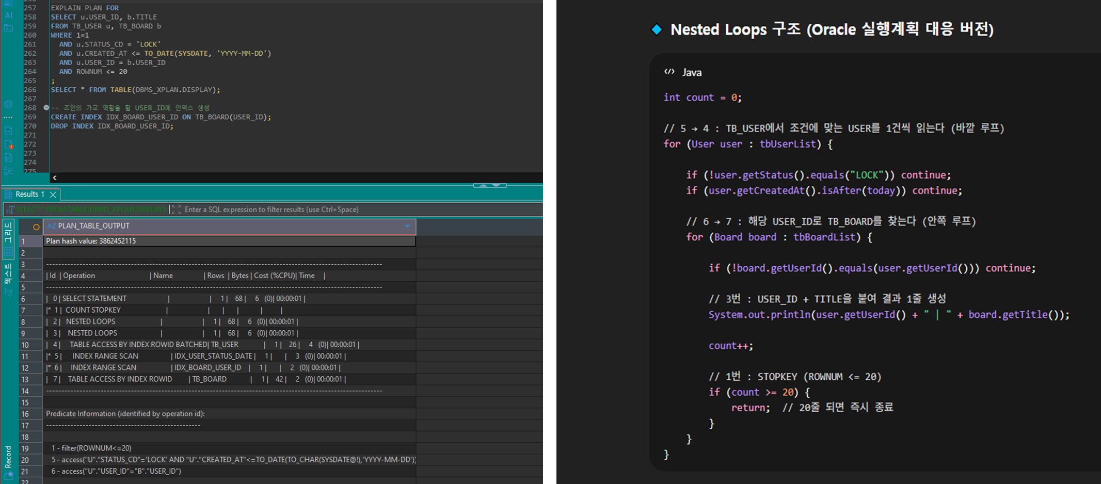Select the TABLE ACCESS BY INDEX ROWID BATCHED row
This screenshot has width=1101, height=484.
[229, 345]
